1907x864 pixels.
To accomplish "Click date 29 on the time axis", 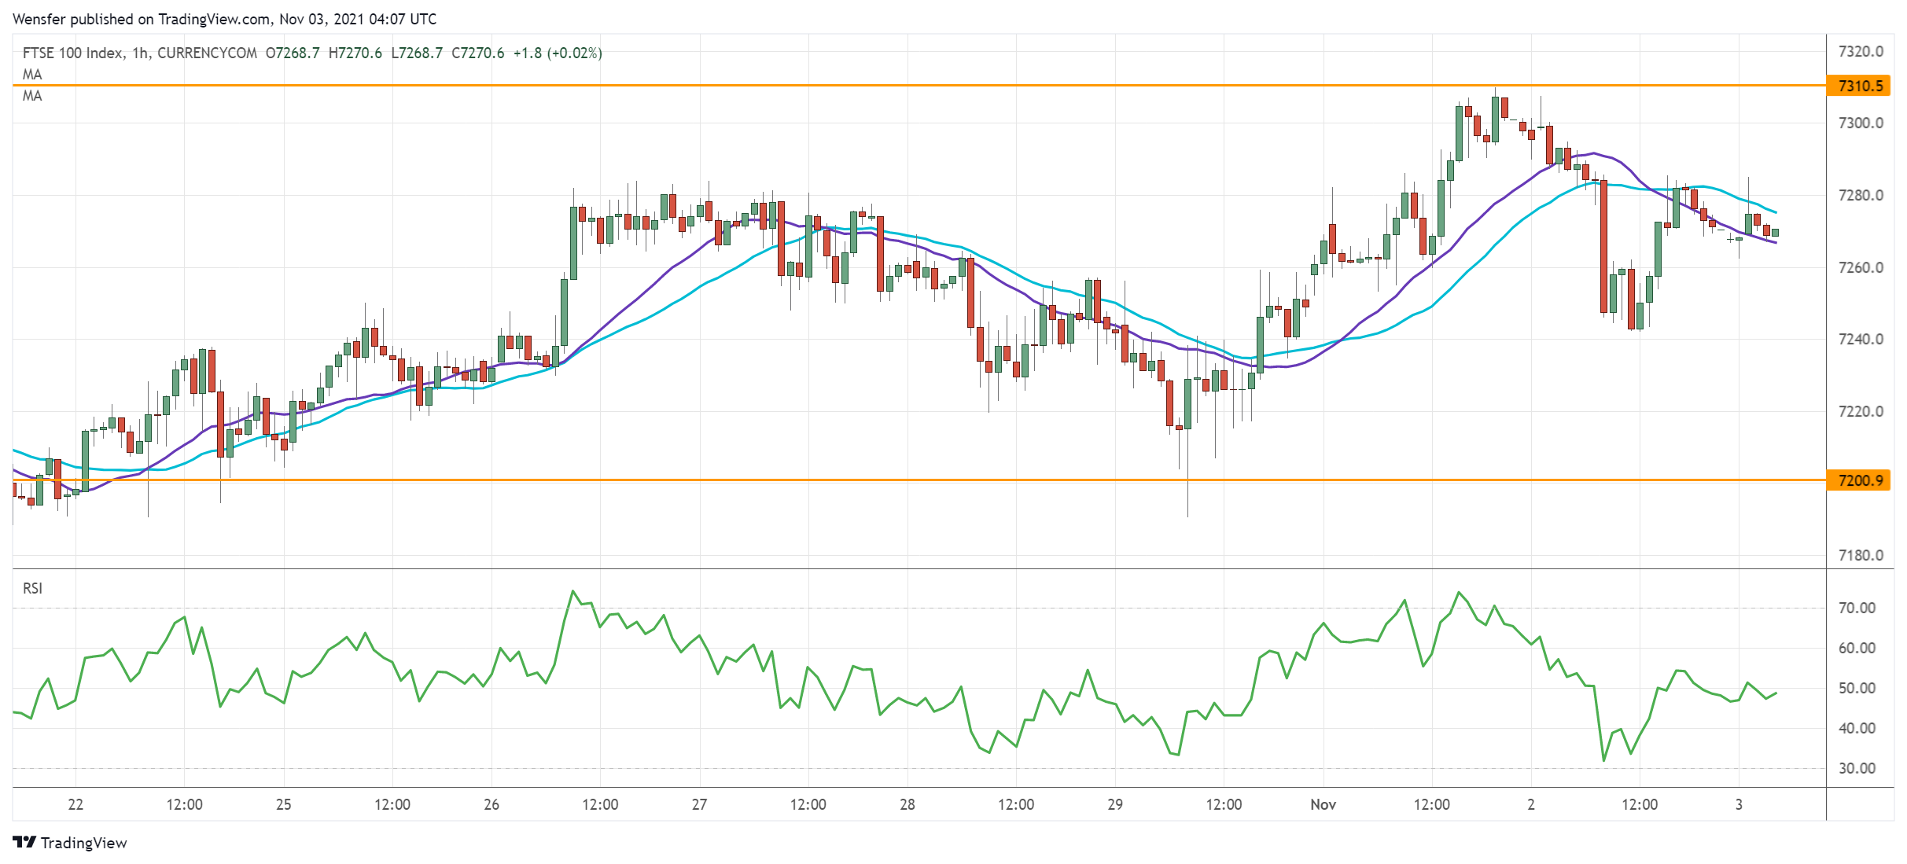I will pyautogui.click(x=1115, y=804).
